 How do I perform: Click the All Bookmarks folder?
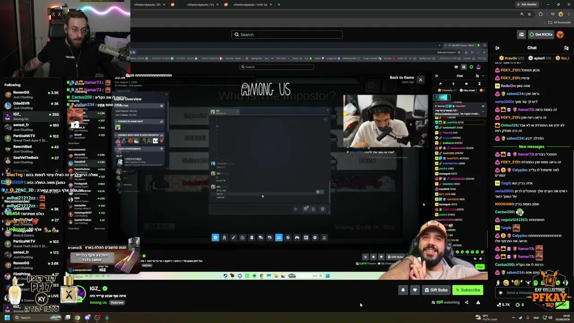(559, 22)
